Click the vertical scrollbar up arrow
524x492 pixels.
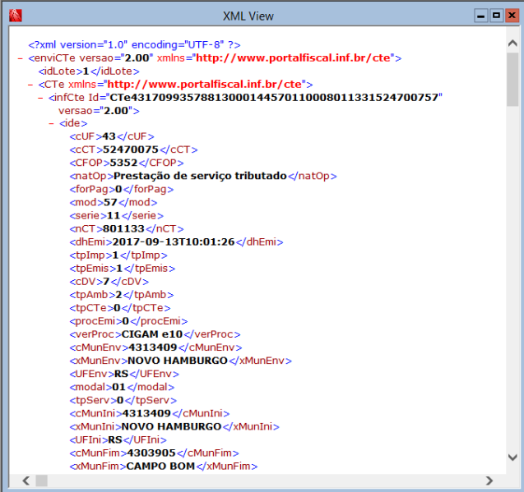tap(512, 43)
